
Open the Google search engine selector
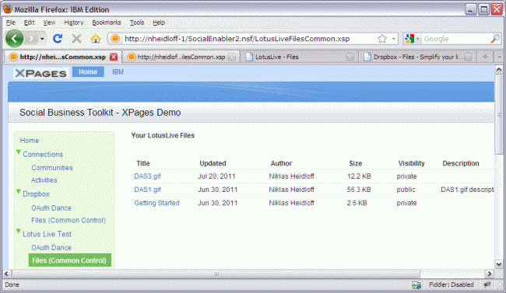coord(412,39)
